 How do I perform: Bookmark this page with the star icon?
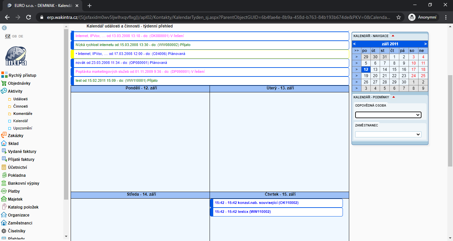point(399,17)
